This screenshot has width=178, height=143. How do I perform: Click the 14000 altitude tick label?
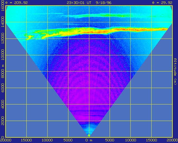pos(3,22)
